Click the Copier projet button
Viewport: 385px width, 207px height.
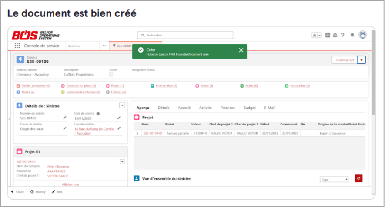(x=345, y=60)
